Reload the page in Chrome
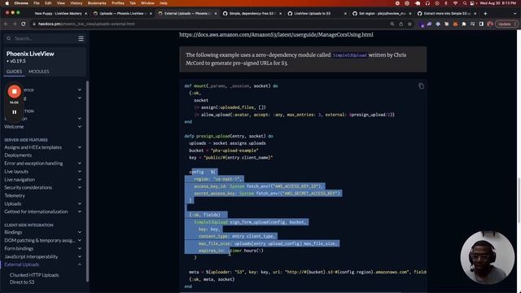 click(24, 24)
